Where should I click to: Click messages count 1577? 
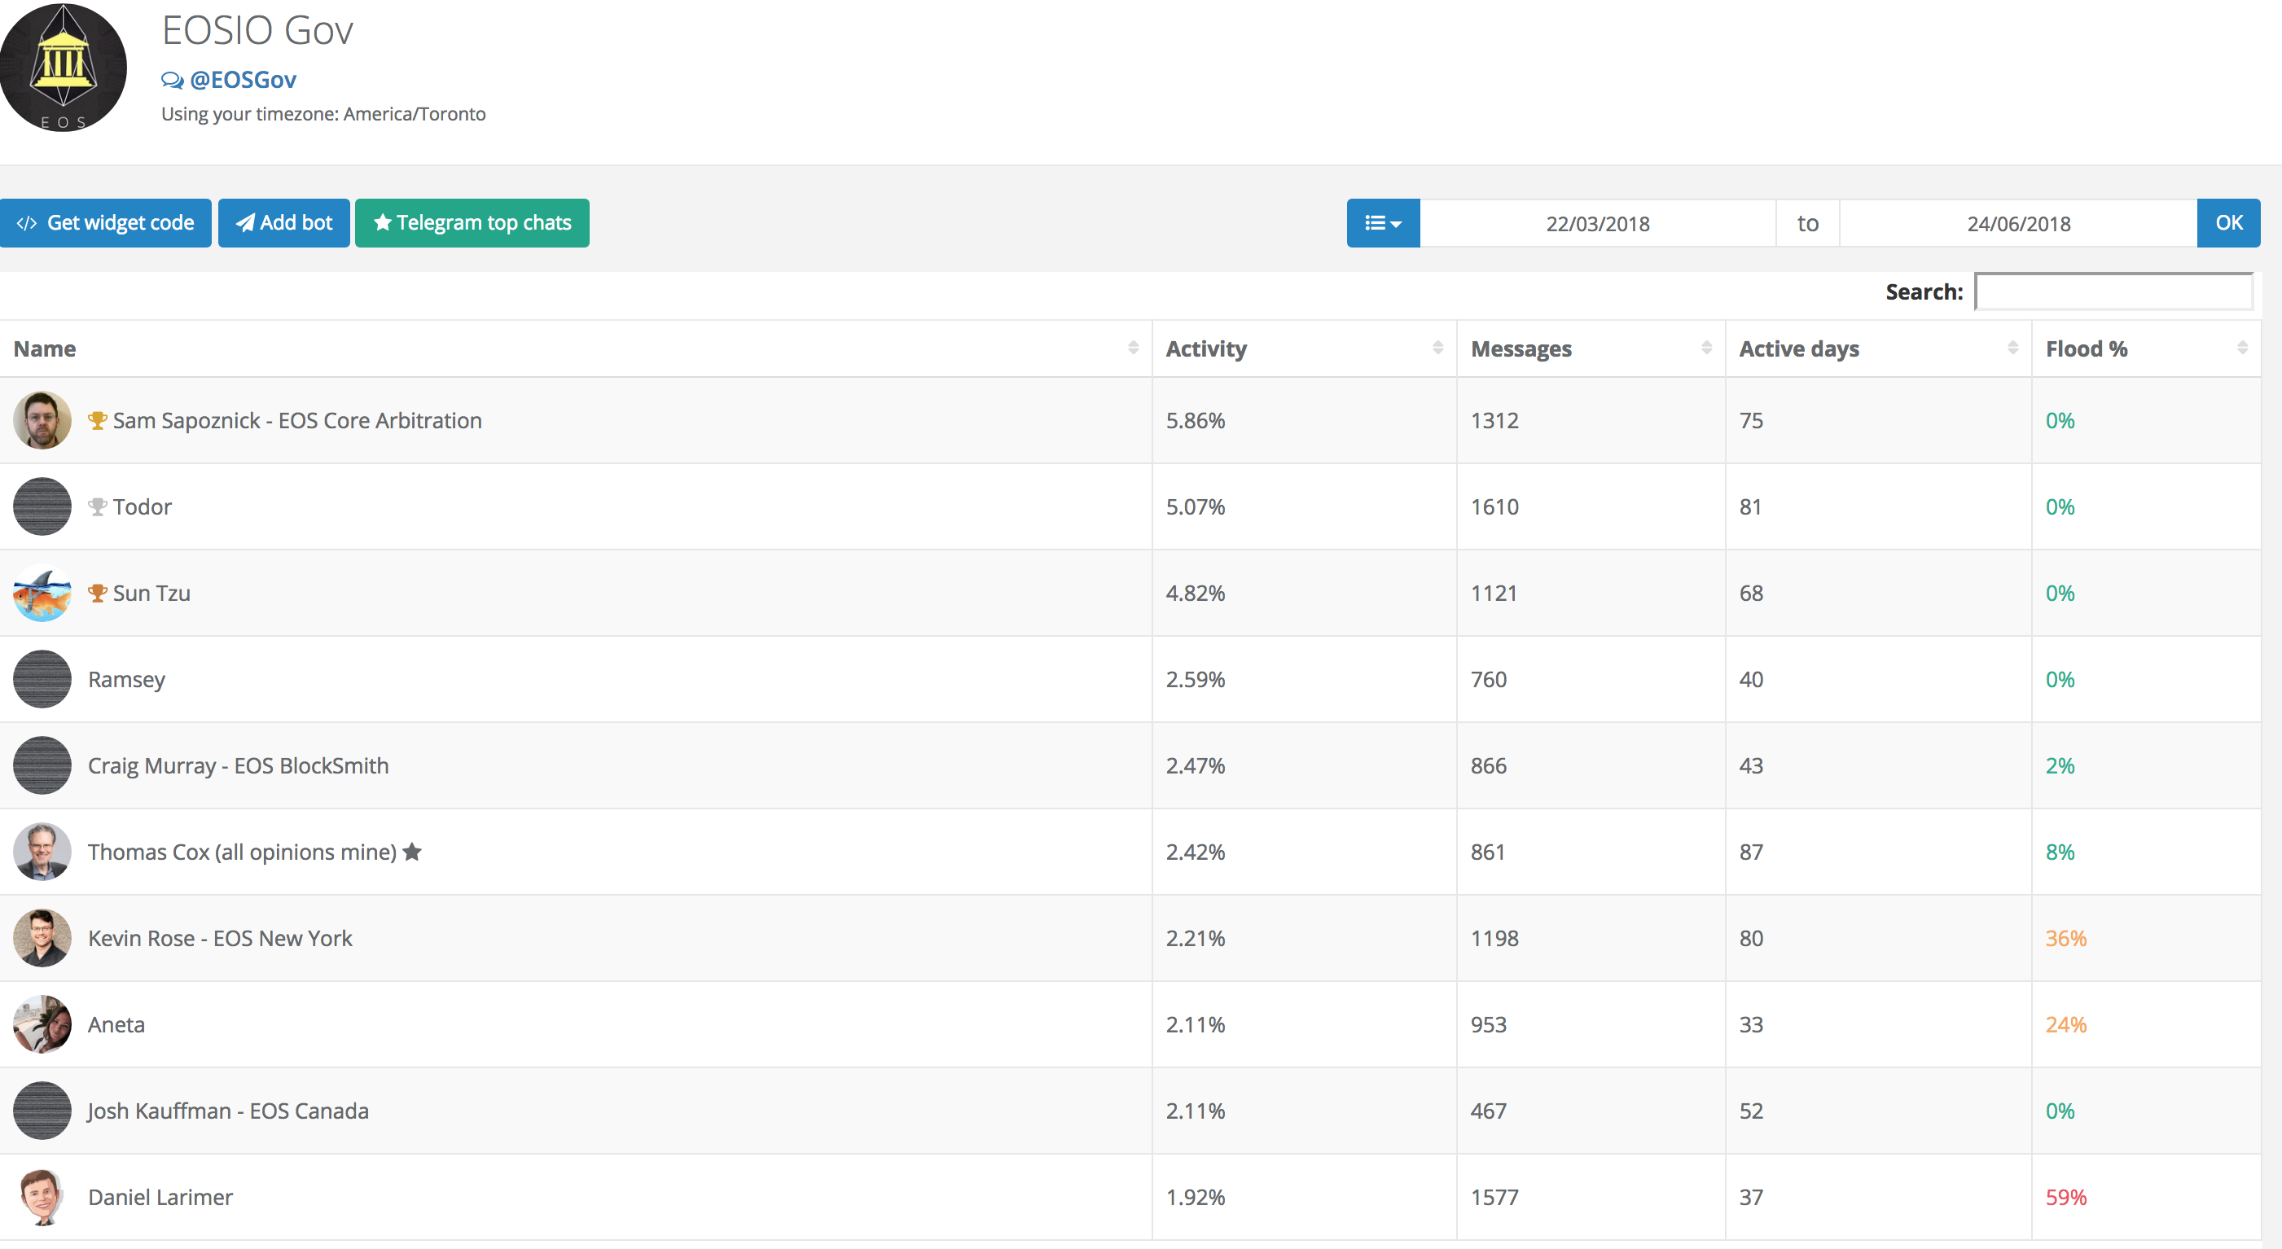coord(1494,1198)
